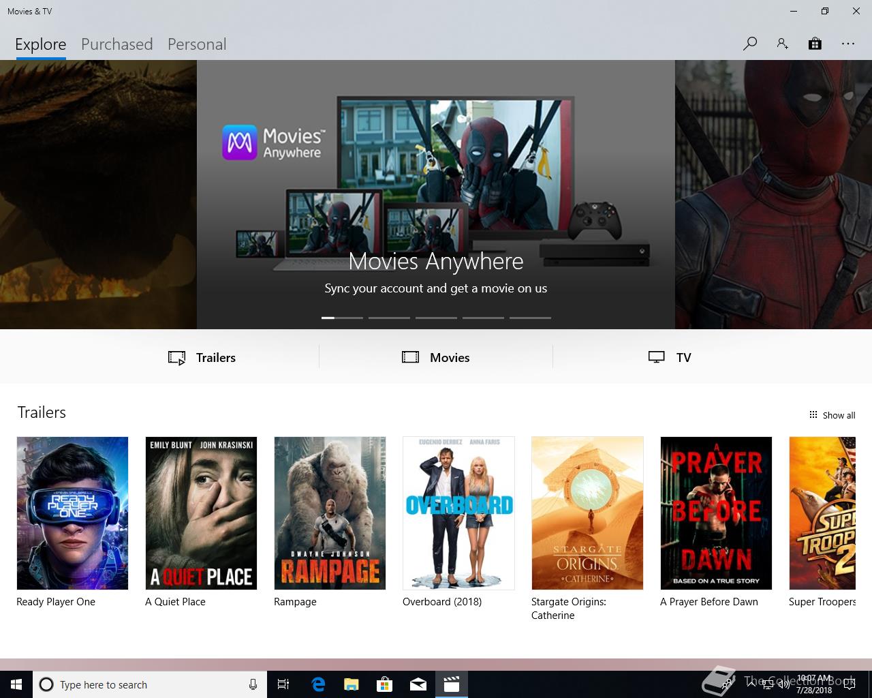The height and width of the screenshot is (698, 872).
Task: Click the taskbar search box
Action: click(x=149, y=684)
